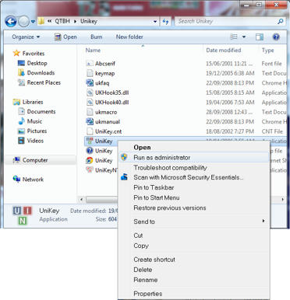Sort by the Name column header
This screenshot has width=290, height=300.
pyautogui.click(x=93, y=51)
